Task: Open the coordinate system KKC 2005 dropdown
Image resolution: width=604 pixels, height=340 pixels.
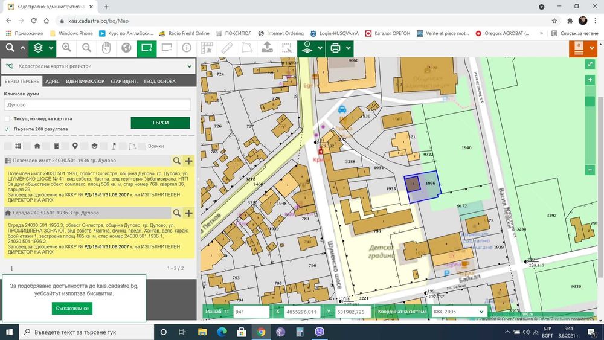Action: pyautogui.click(x=458, y=312)
